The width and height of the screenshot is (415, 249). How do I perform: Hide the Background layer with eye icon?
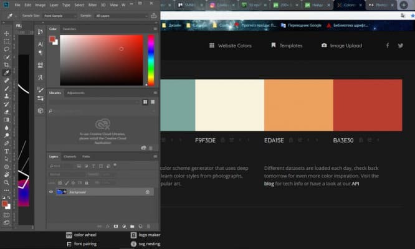(51, 192)
